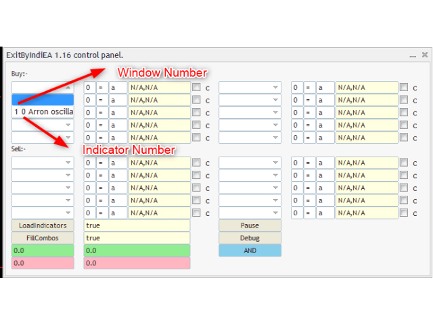Close the ExitByIndiEA control panel

(424, 54)
